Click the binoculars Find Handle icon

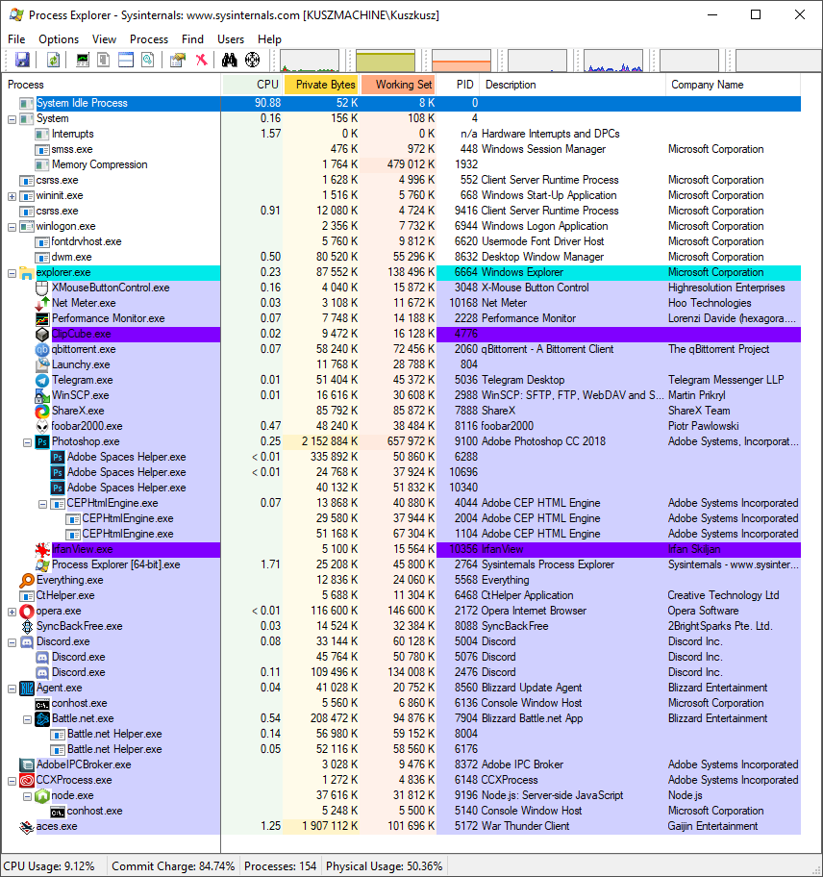229,60
